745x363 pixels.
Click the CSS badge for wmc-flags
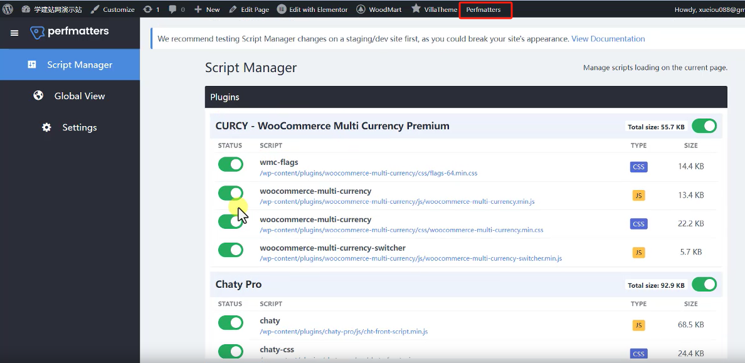click(x=638, y=167)
